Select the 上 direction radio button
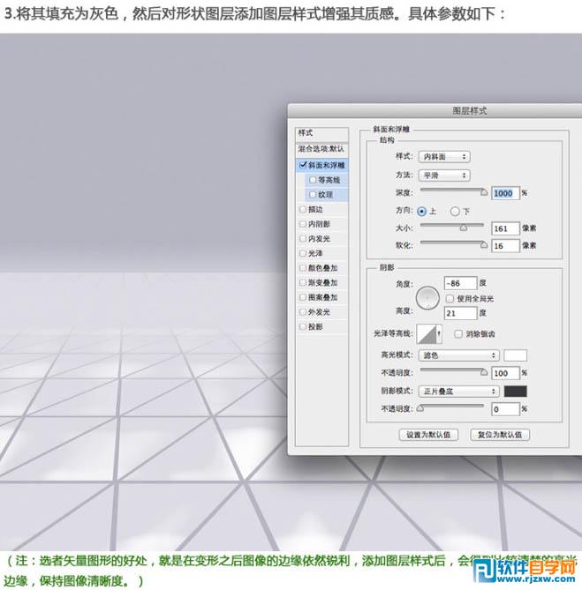Image resolution: width=582 pixels, height=590 pixels. tap(422, 212)
